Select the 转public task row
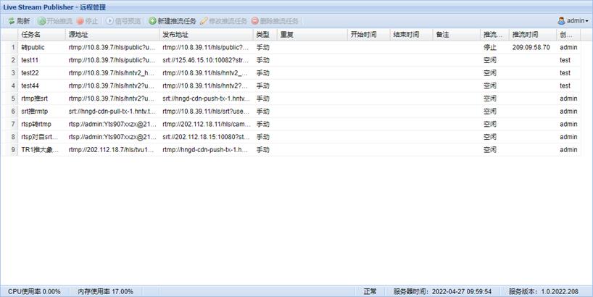This screenshot has width=593, height=297. [291, 47]
